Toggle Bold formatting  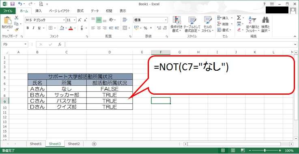(28, 28)
